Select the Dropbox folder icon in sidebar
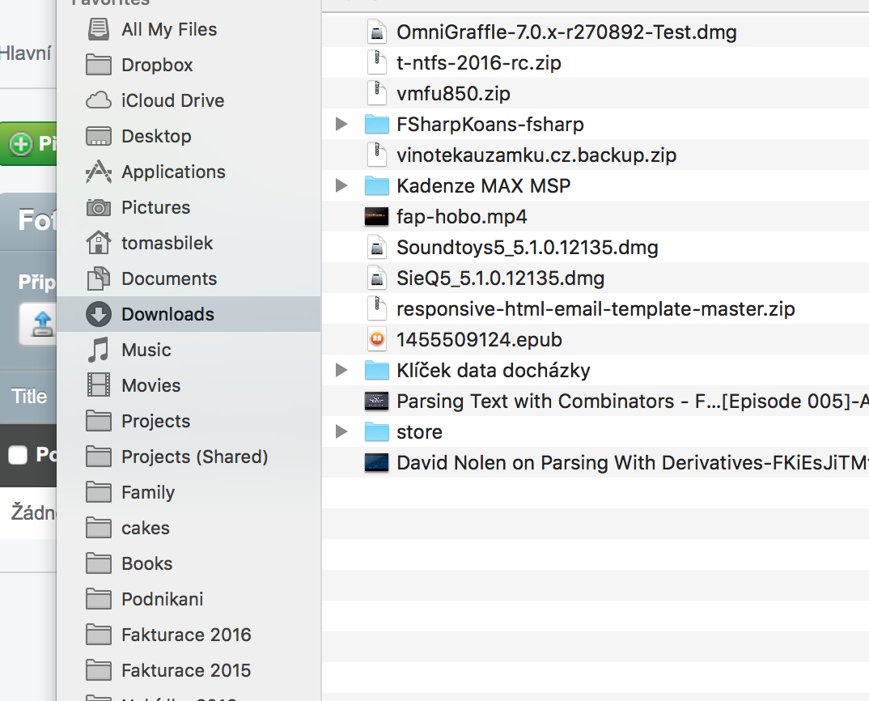 tap(99, 65)
